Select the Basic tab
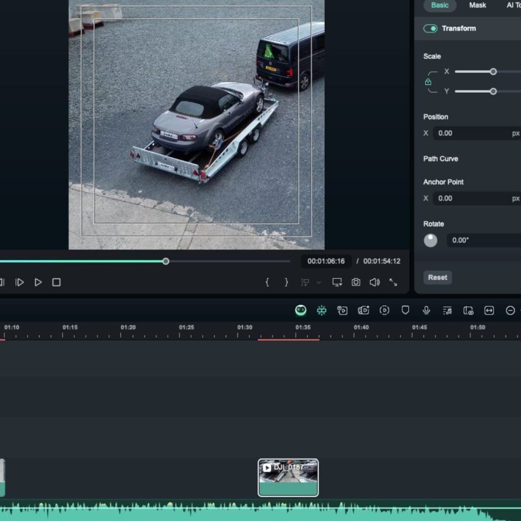 (440, 5)
